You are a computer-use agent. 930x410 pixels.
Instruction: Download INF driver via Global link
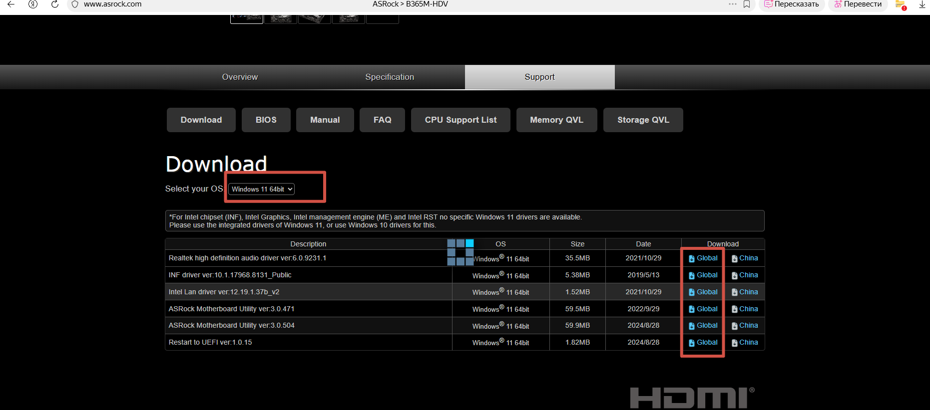point(703,275)
